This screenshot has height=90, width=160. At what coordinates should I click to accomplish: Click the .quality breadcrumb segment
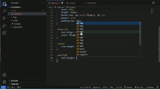72,7
